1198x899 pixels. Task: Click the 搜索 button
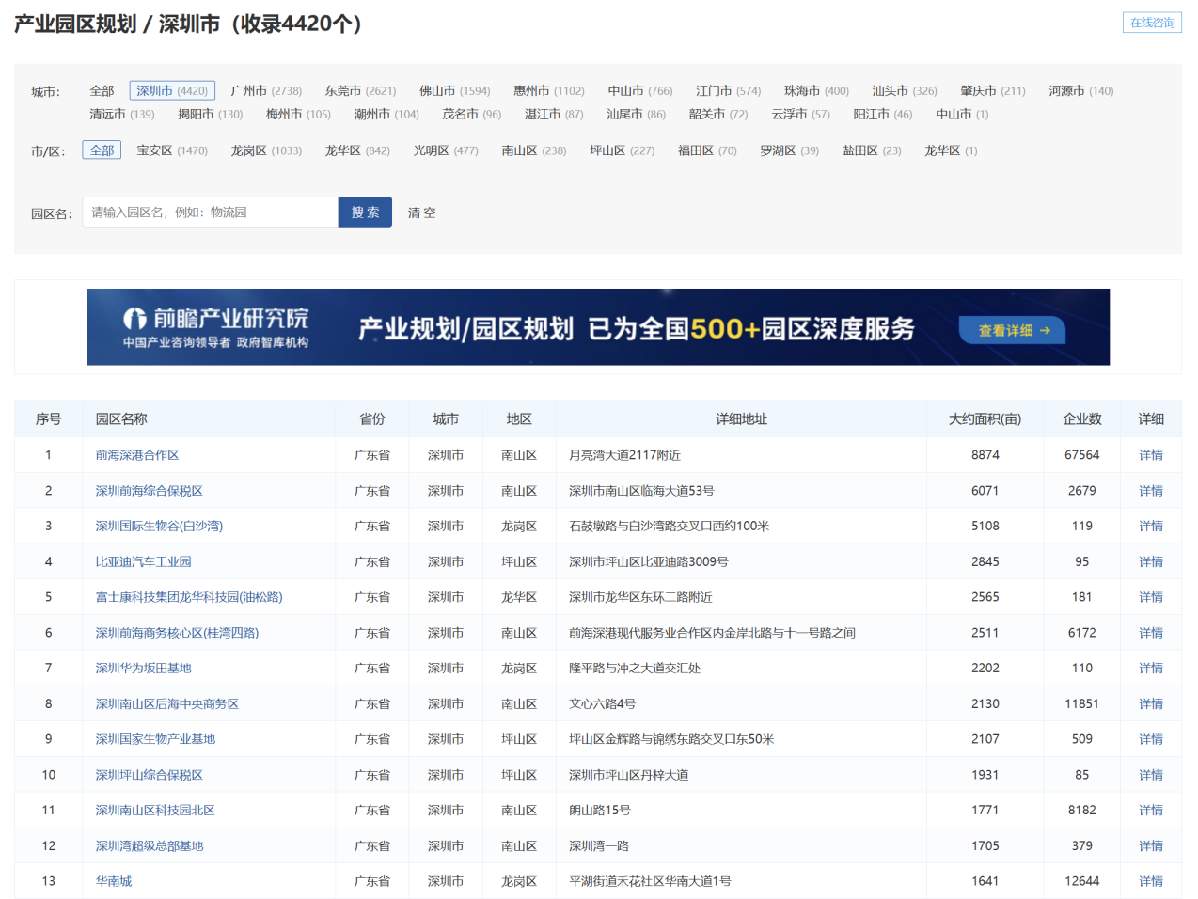tap(365, 213)
